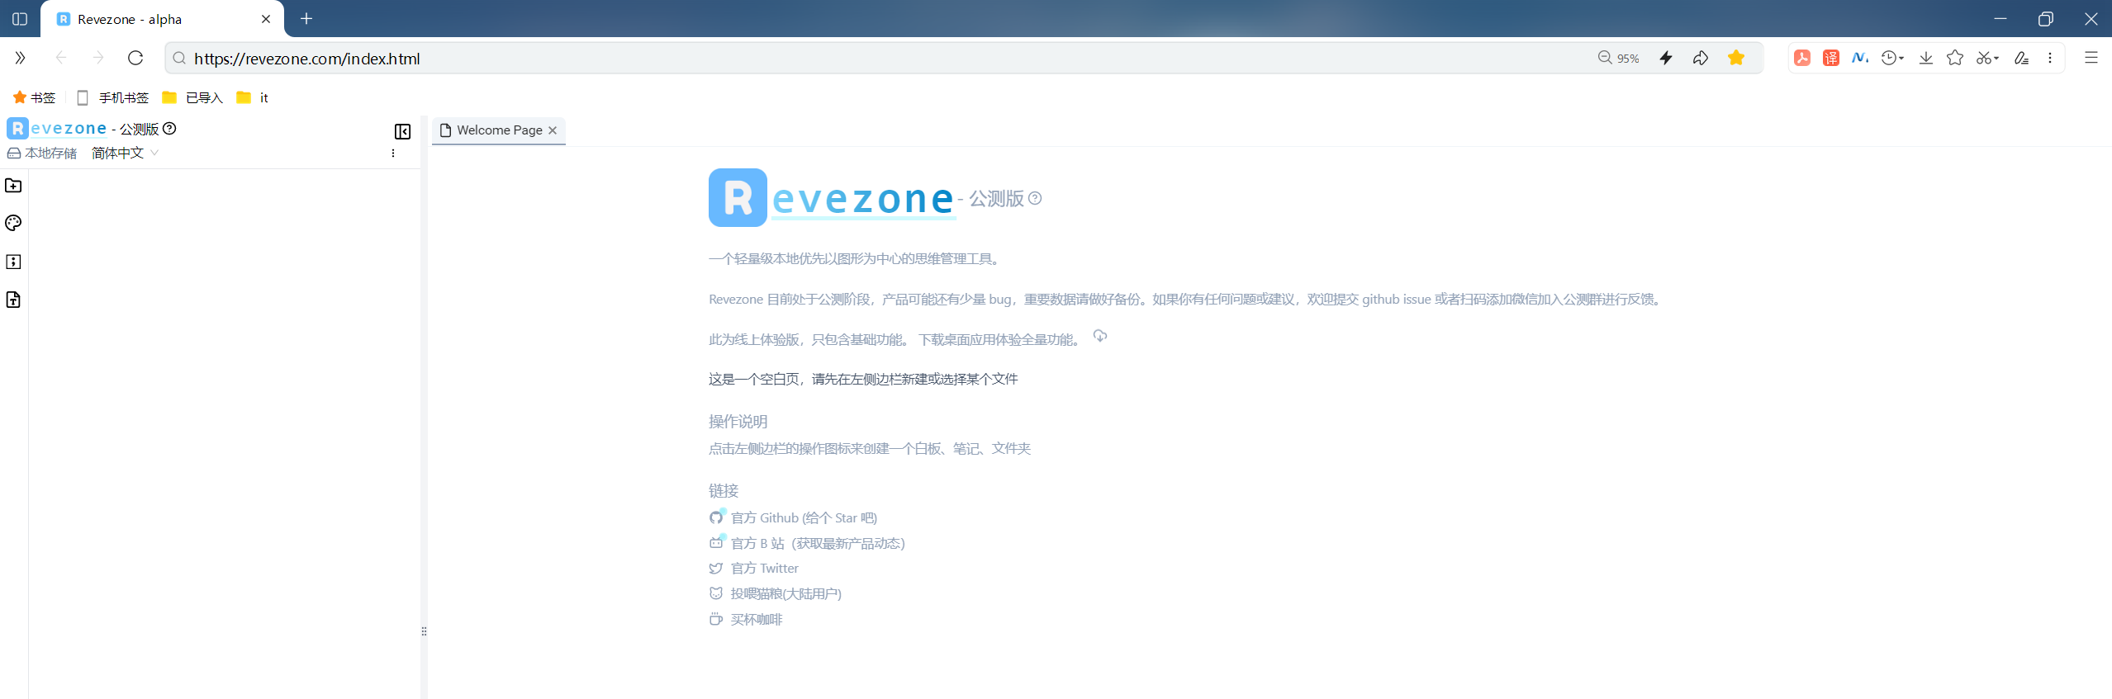Screen dimensions: 2112x699
Task: Open the 书签 bookmarks entry
Action: click(34, 97)
